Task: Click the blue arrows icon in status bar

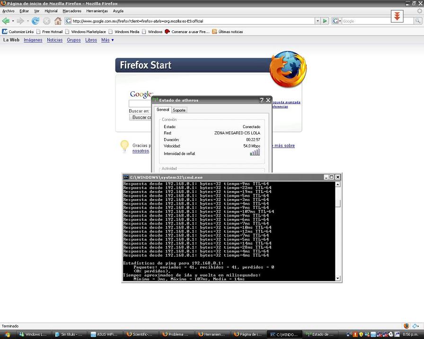Action: (x=415, y=326)
